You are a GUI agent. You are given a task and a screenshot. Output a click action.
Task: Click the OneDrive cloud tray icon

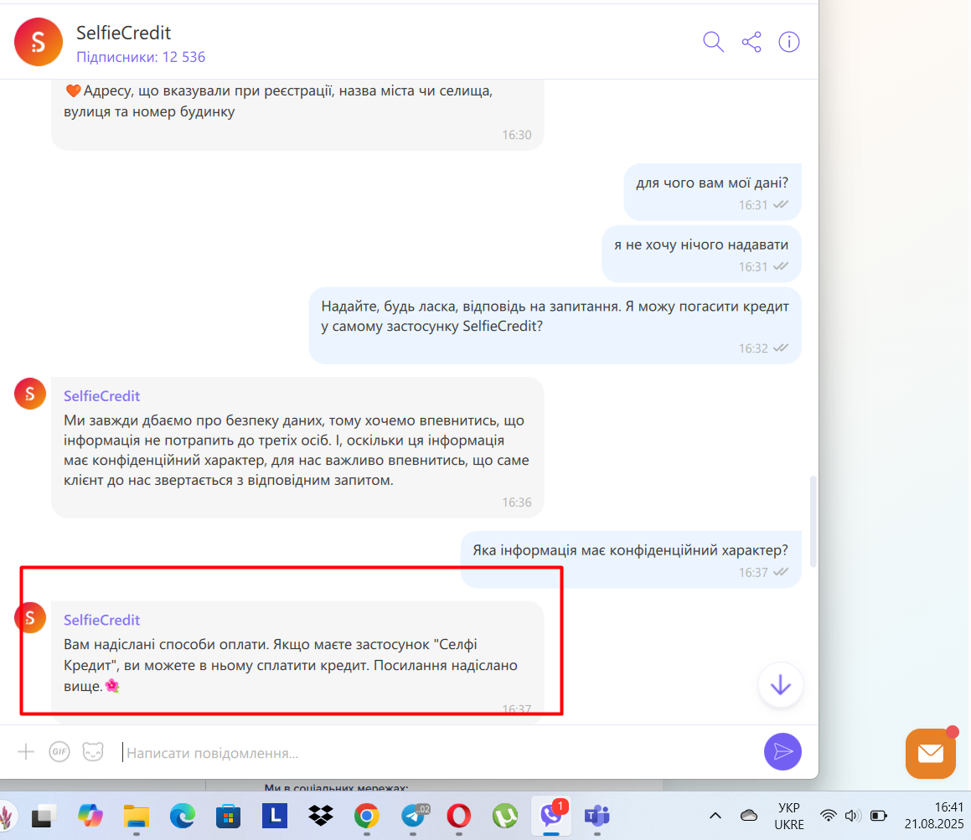tap(749, 815)
